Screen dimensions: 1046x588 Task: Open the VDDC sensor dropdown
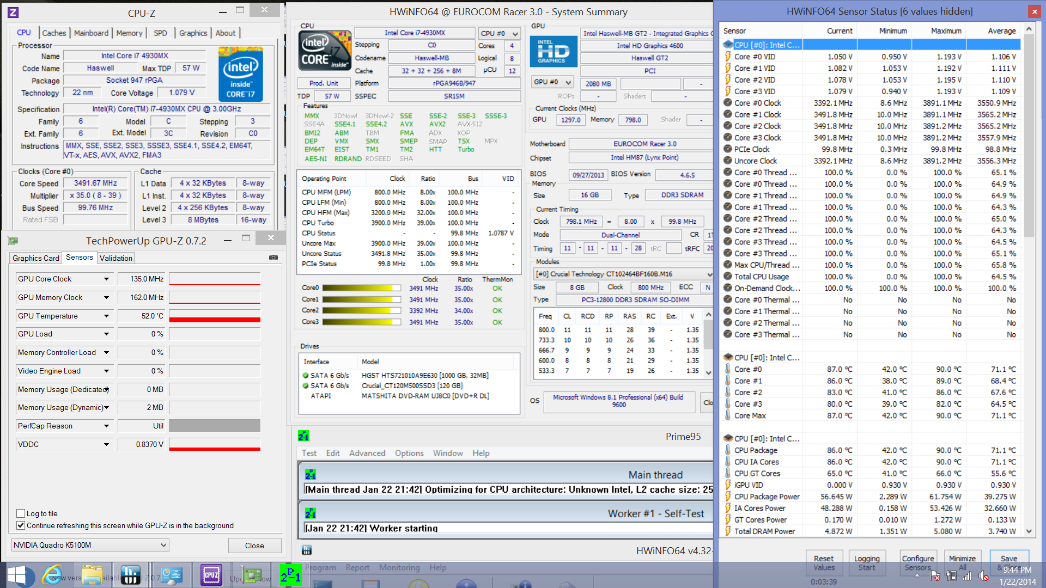pos(106,444)
